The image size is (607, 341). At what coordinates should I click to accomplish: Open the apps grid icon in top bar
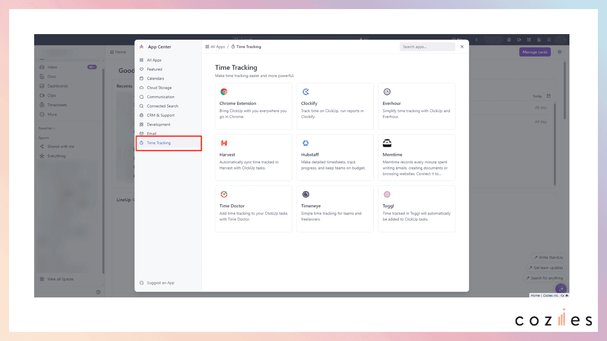(549, 40)
